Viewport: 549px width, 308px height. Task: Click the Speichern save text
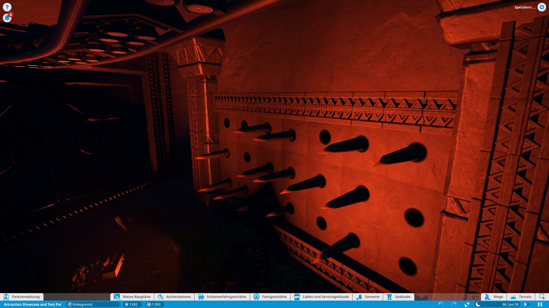coord(525,7)
